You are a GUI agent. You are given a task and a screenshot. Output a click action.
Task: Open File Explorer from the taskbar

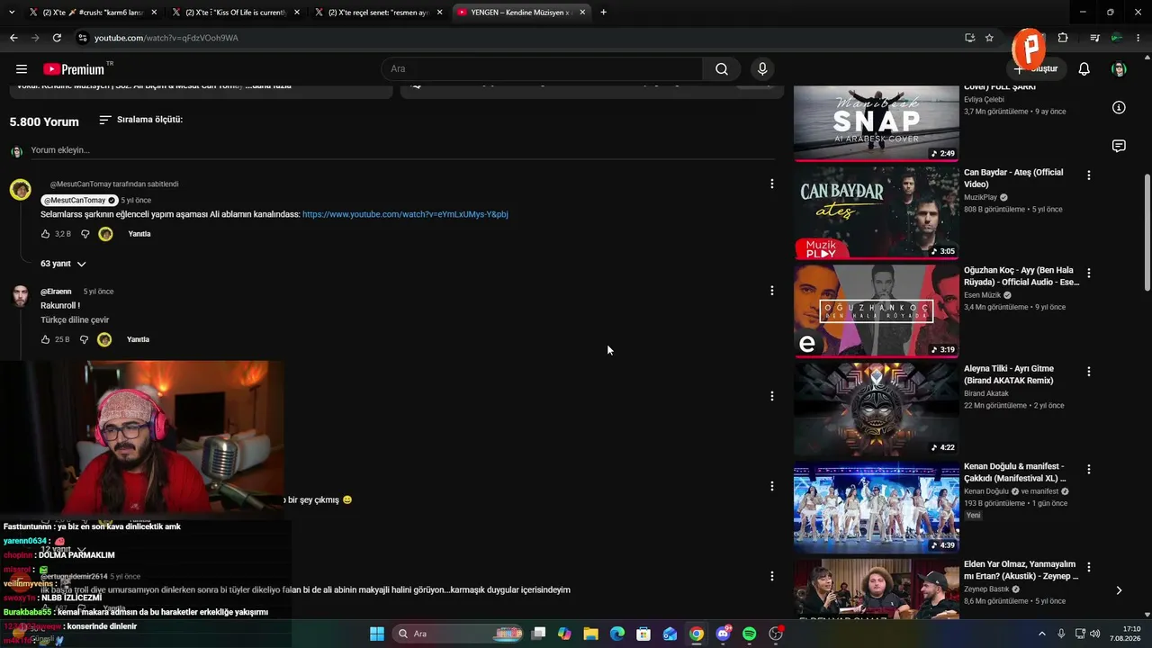tap(590, 634)
